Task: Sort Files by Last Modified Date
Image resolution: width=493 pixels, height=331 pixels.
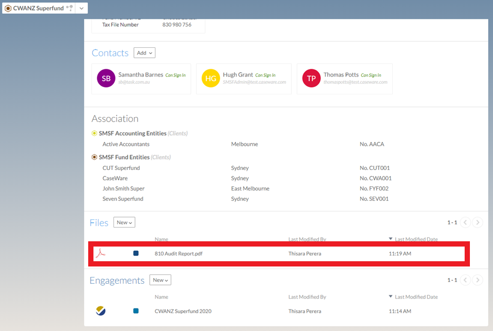Action: point(416,239)
